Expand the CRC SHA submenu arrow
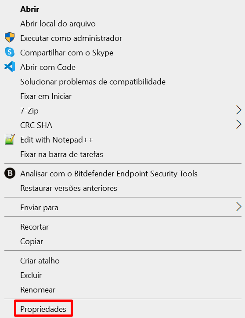245x318 pixels. (239, 124)
